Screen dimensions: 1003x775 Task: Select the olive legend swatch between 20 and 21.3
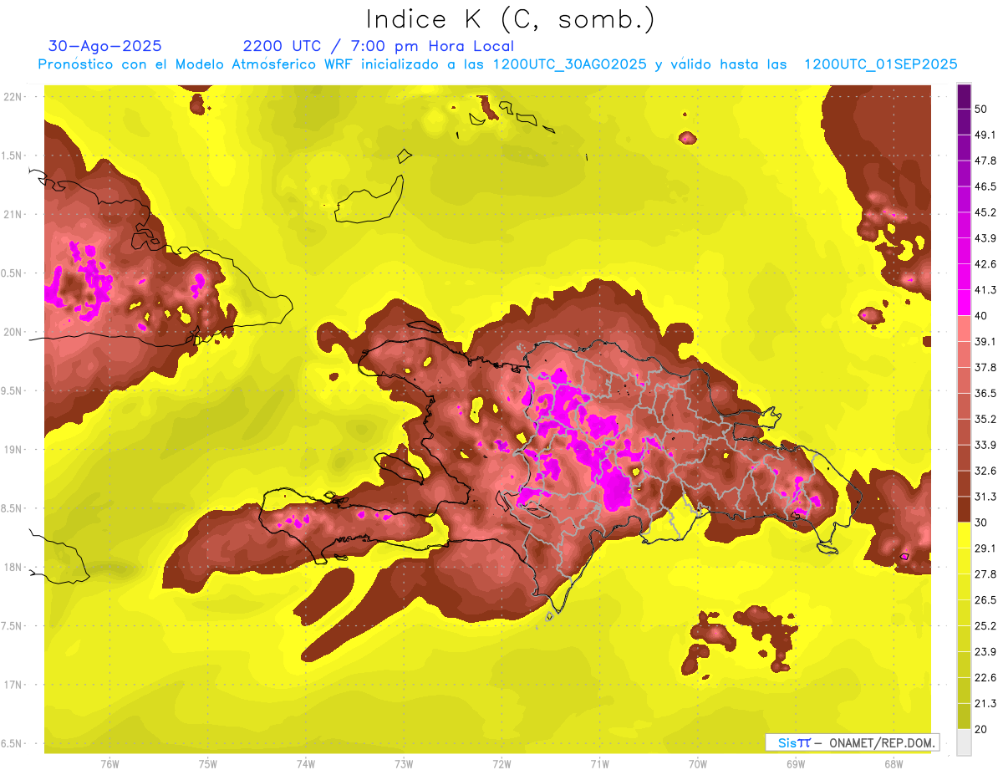click(964, 716)
